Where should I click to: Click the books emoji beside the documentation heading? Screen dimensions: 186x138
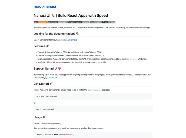click(78, 34)
